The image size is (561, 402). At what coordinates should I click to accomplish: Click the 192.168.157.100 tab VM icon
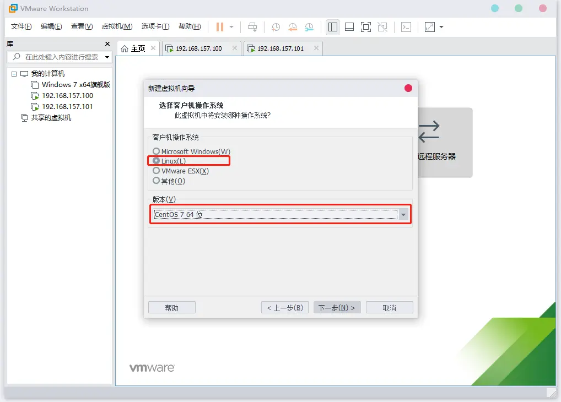pyautogui.click(x=169, y=48)
